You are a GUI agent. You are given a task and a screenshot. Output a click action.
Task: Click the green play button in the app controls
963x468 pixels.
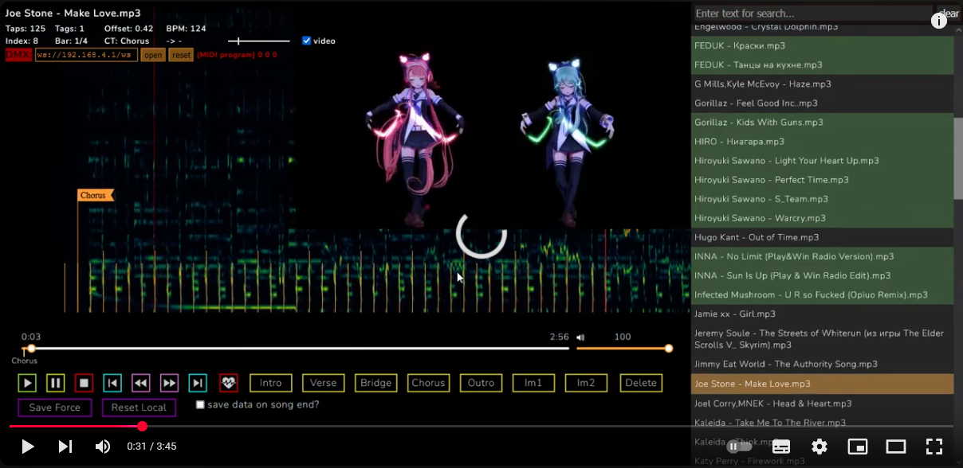click(27, 383)
